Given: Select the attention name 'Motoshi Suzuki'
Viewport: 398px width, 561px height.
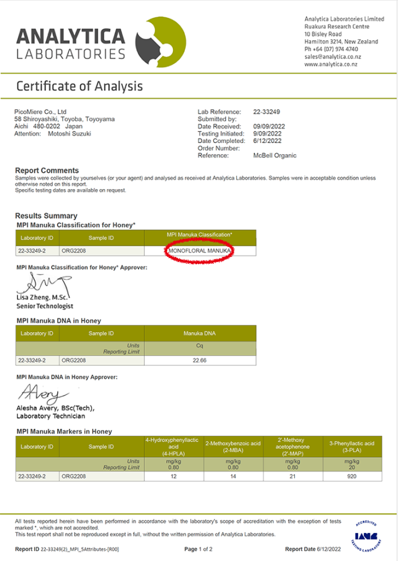Looking at the screenshot, I should (70, 134).
